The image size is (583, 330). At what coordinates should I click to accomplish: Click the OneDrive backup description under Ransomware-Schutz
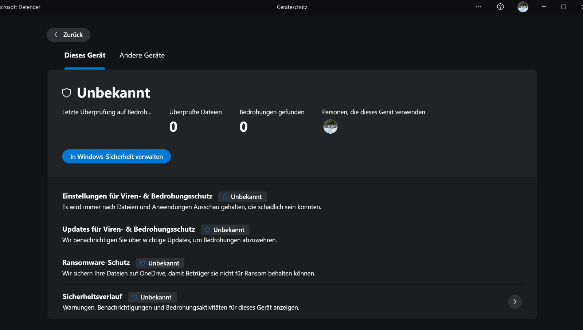tap(189, 274)
